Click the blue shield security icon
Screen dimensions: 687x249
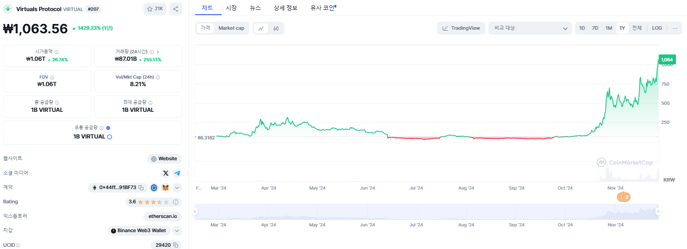pos(154,188)
